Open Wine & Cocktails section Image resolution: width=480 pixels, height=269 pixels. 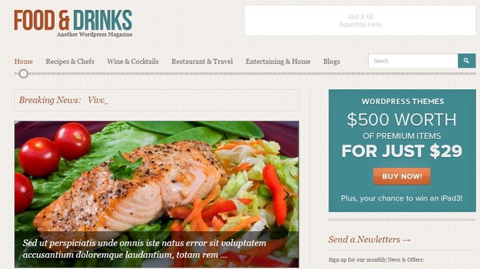pos(133,61)
